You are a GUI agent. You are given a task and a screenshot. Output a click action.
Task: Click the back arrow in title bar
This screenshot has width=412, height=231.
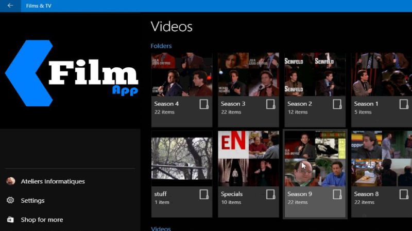[x=10, y=6]
